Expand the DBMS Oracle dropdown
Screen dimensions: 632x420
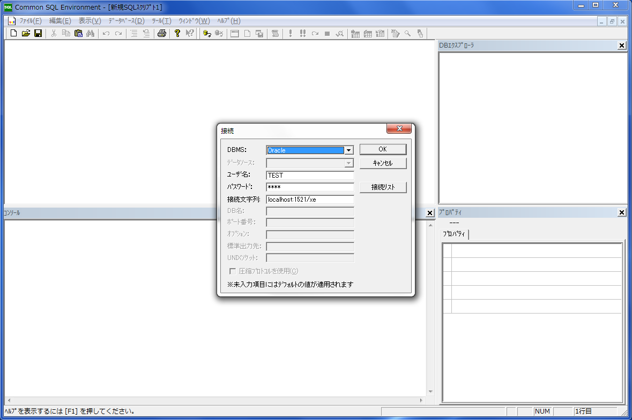pos(348,150)
